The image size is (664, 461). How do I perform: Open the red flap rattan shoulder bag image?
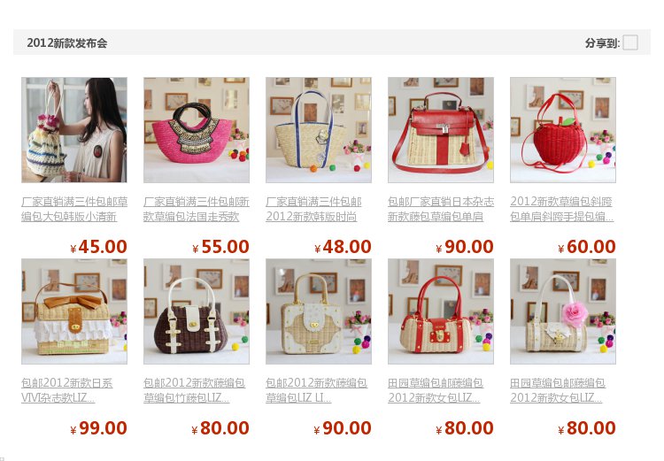pos(441,130)
